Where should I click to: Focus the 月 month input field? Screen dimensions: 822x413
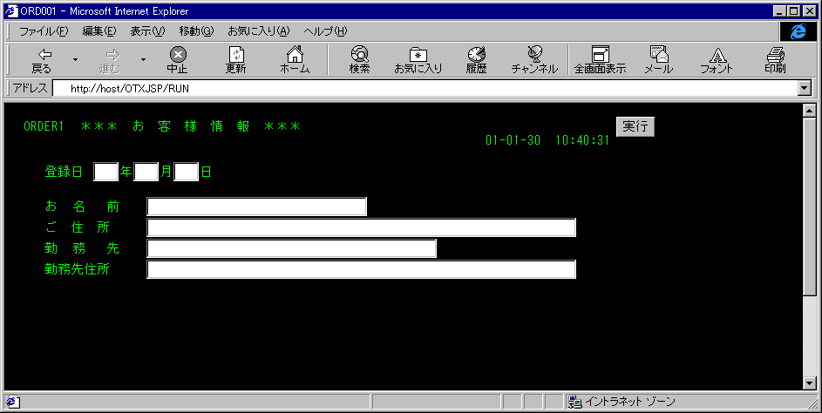click(146, 172)
